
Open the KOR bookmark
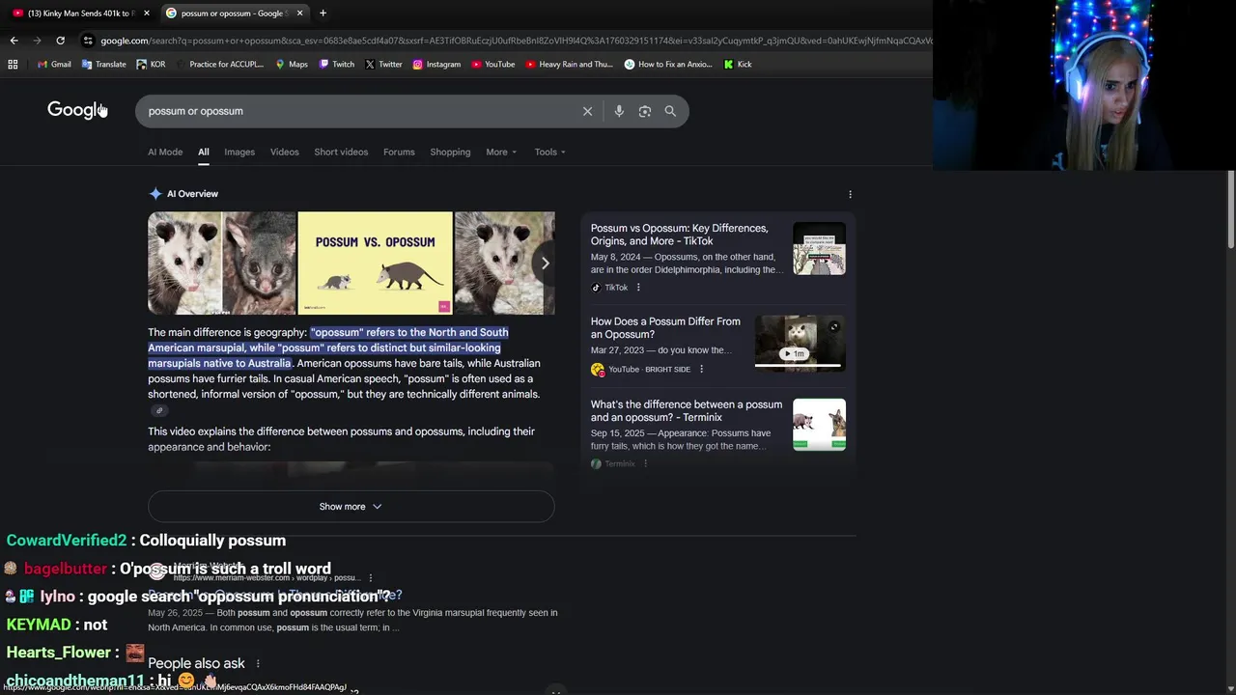(x=151, y=65)
